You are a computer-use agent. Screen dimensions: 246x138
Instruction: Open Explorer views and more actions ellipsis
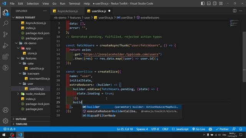[x=45, y=11]
